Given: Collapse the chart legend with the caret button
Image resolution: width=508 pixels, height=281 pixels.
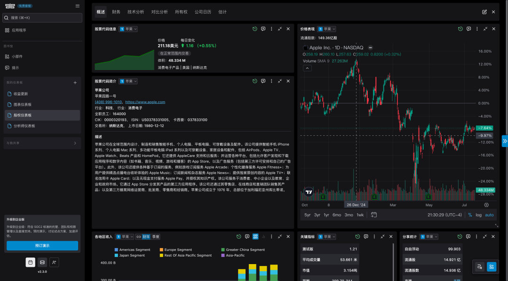Looking at the screenshot, I should click(x=307, y=68).
